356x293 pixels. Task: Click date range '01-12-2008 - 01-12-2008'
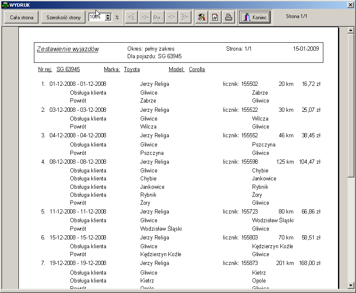[78, 84]
